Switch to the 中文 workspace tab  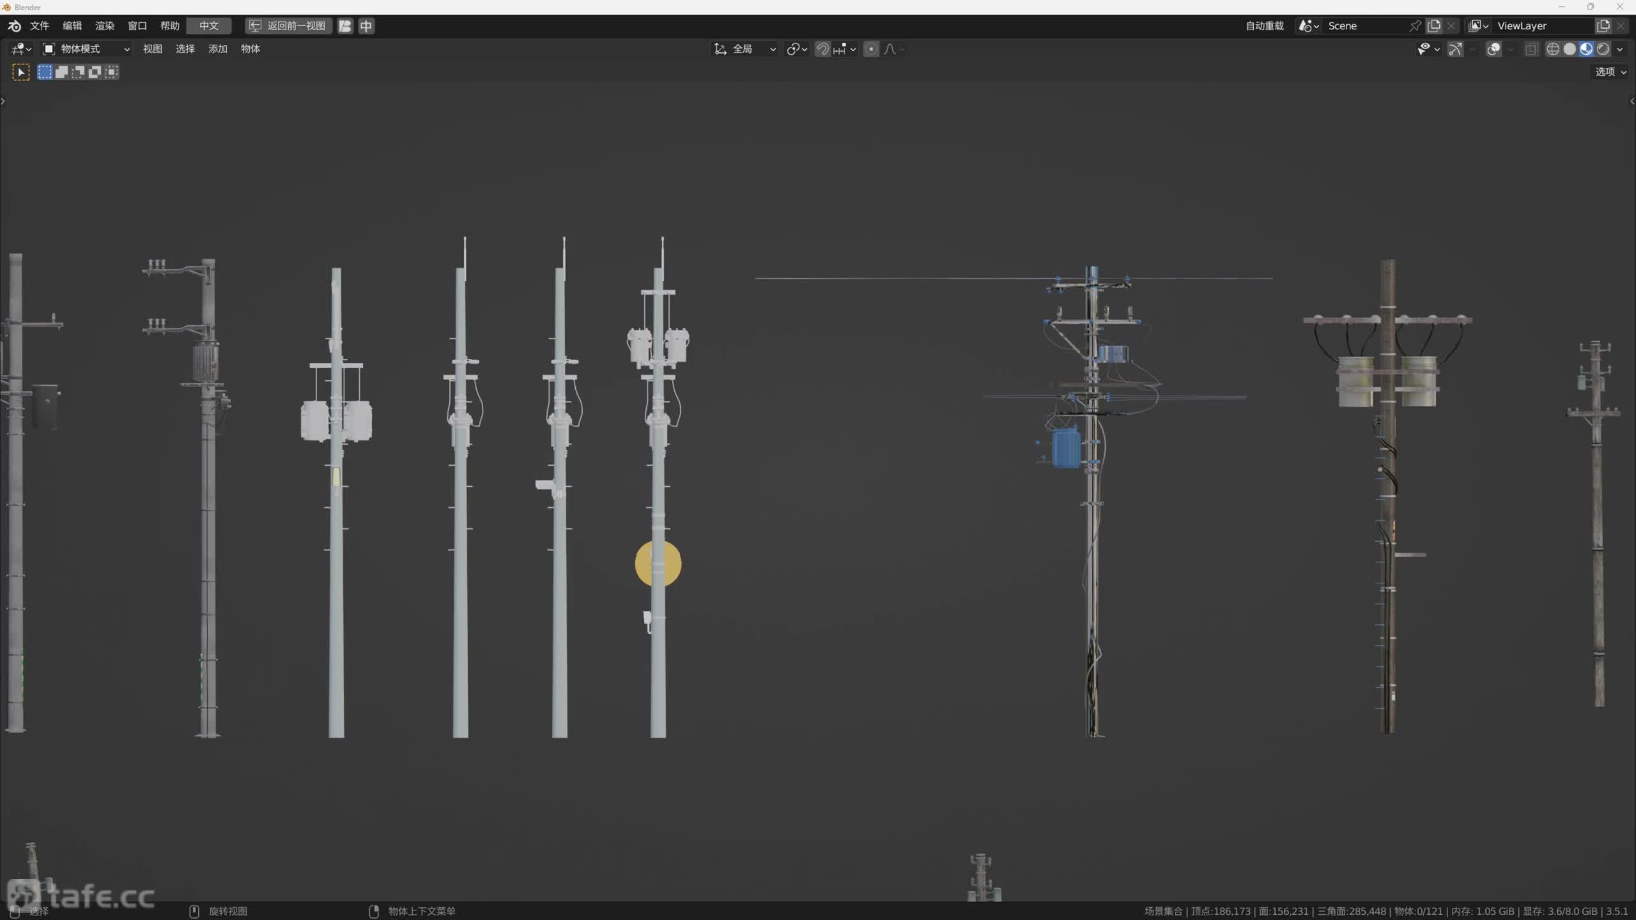pyautogui.click(x=209, y=26)
